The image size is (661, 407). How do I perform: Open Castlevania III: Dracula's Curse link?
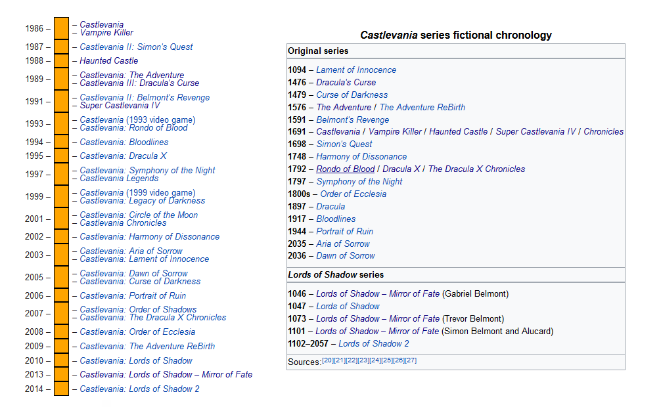point(139,83)
